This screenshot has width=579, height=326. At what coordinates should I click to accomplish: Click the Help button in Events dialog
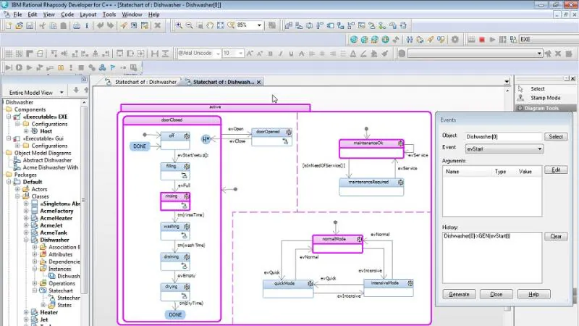coord(533,295)
